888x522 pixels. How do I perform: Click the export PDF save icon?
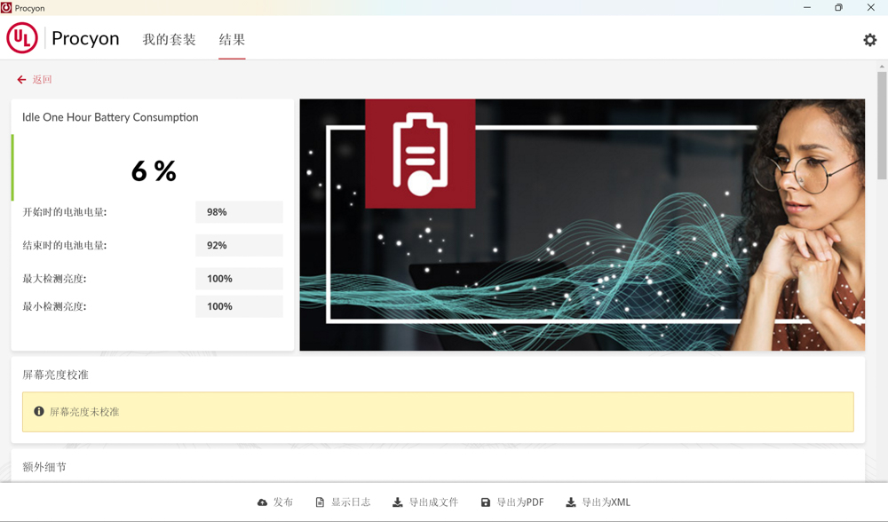(486, 502)
